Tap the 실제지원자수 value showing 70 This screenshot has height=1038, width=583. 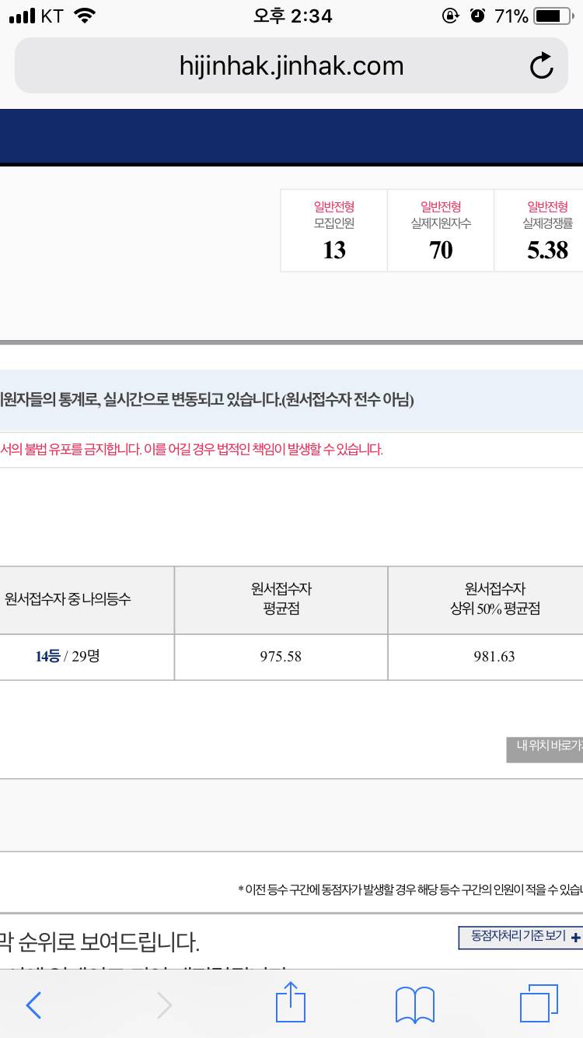441,251
